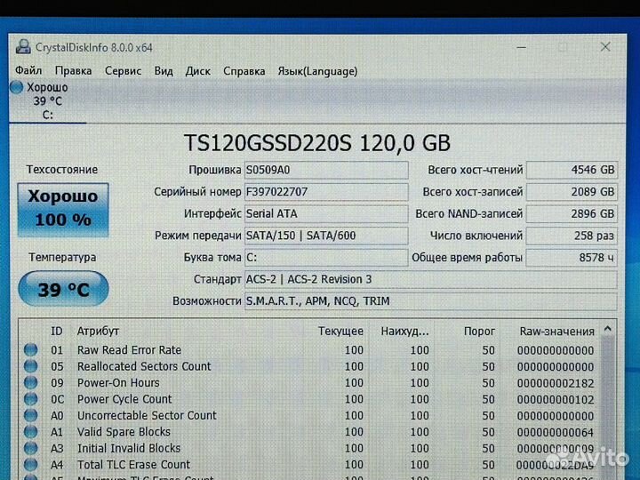Click the 39 °C temperature button

coord(64,289)
